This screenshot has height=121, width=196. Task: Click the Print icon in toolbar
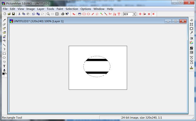pyautogui.click(x=63, y=14)
